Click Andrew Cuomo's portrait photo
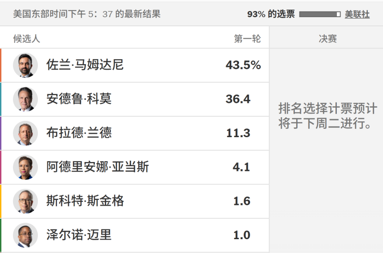Image resolution: width=383 pixels, height=253 pixels. pyautogui.click(x=25, y=99)
